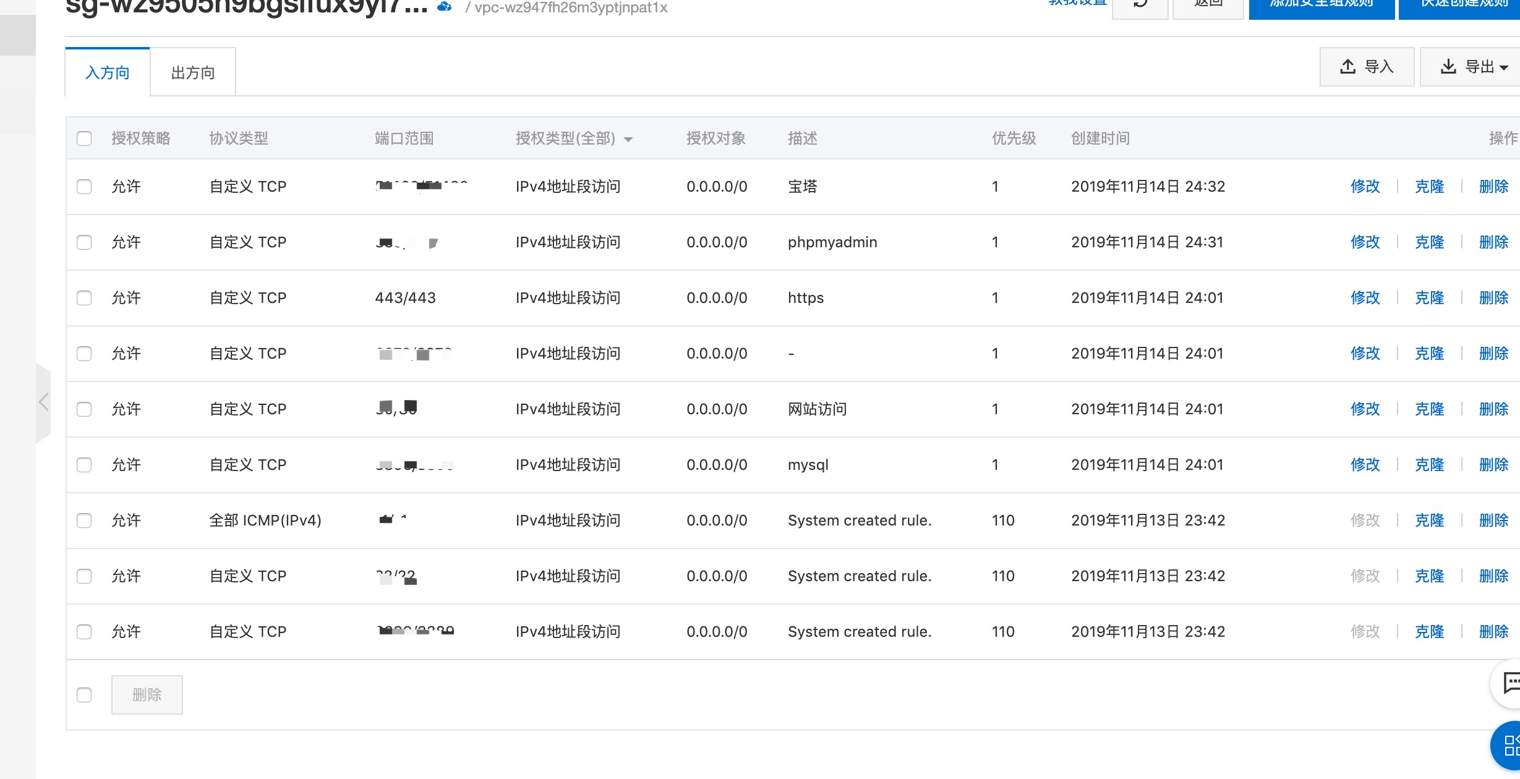
Task: Click 删除 link for the https rule
Action: (x=1493, y=297)
